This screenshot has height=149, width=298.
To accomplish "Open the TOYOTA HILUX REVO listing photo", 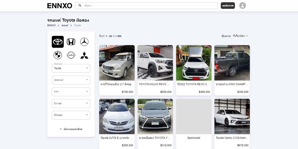I will (x=155, y=63).
